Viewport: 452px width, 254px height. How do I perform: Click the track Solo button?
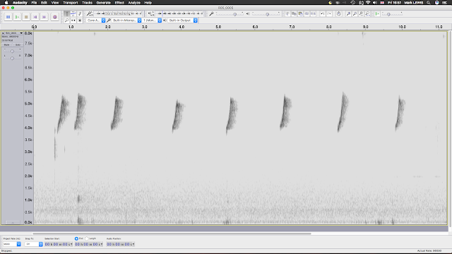[18, 44]
